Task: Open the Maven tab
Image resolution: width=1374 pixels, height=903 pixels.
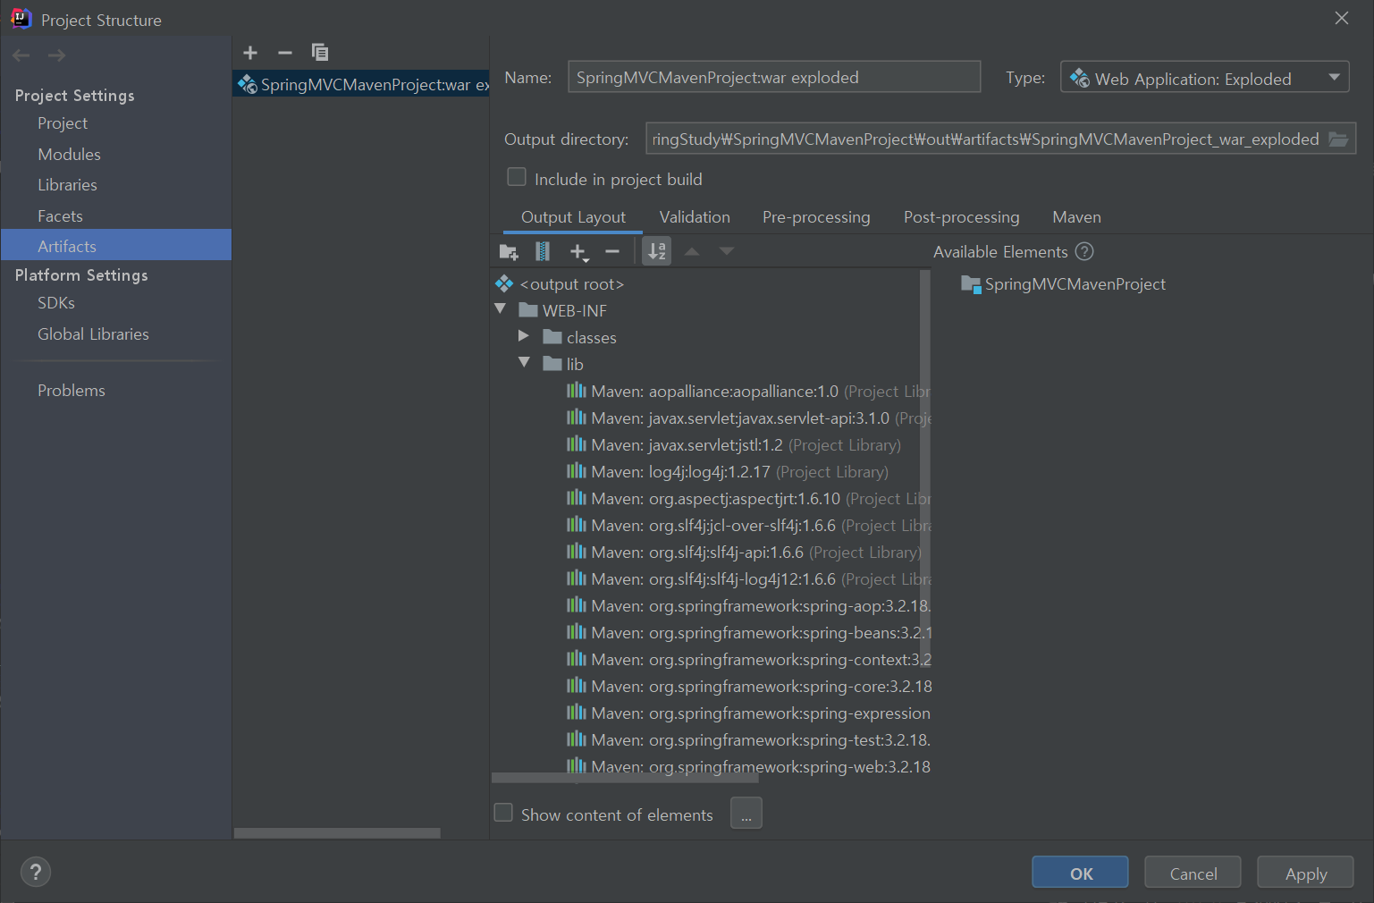Action: click(1076, 217)
